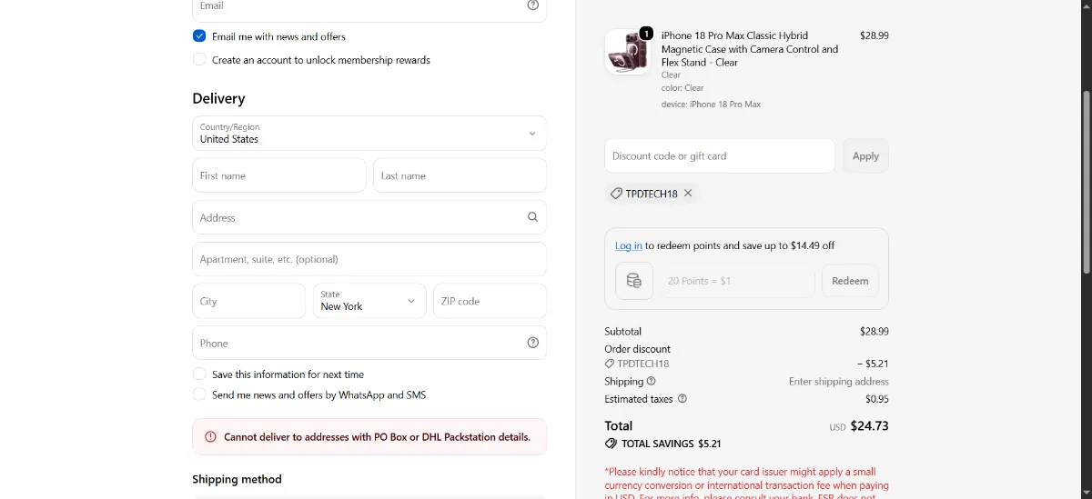
Task: Click the Email input field
Action: pyautogui.click(x=369, y=8)
